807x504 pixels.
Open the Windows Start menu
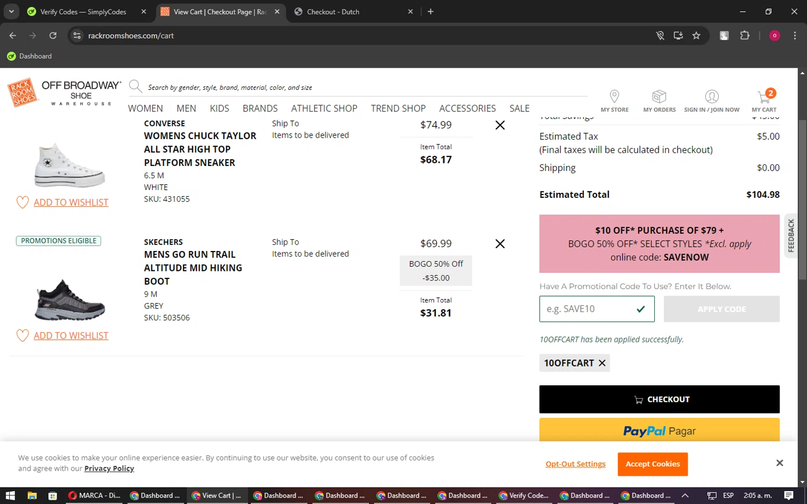[x=10, y=495]
